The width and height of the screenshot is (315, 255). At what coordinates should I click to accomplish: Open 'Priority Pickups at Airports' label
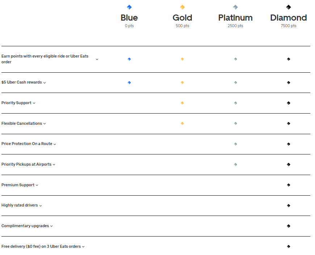tap(26, 164)
